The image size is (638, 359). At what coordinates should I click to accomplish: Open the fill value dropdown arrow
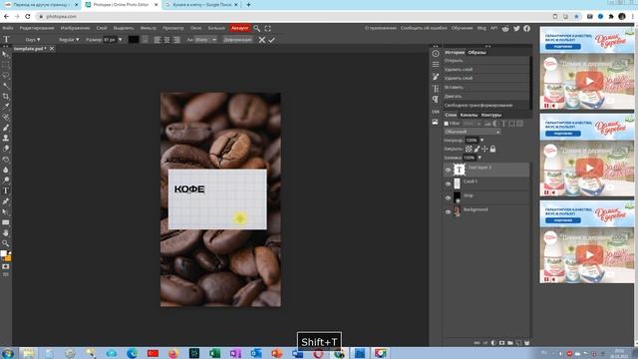(479, 158)
